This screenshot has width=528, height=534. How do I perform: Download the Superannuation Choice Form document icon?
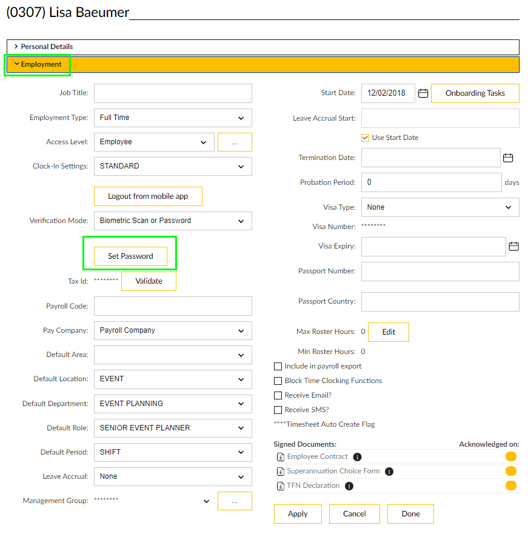[280, 472]
